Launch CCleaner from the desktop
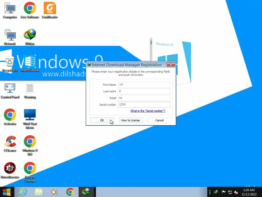 point(10,144)
